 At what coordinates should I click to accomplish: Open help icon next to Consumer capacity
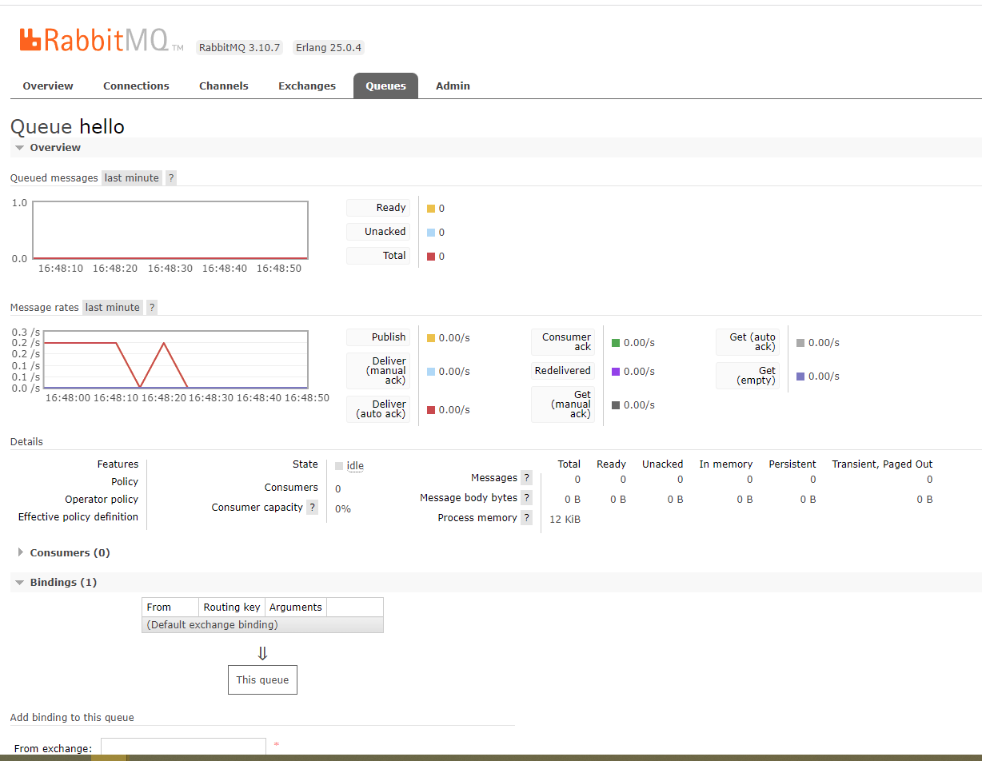(312, 508)
